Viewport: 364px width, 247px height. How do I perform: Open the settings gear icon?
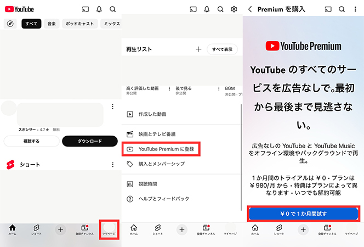(234, 9)
